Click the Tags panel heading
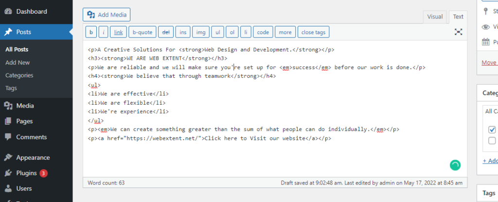The image size is (498, 202). (489, 193)
